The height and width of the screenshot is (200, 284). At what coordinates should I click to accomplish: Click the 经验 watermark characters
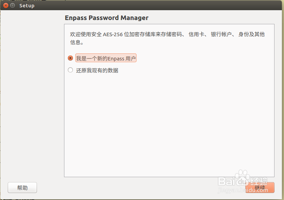tap(260, 181)
